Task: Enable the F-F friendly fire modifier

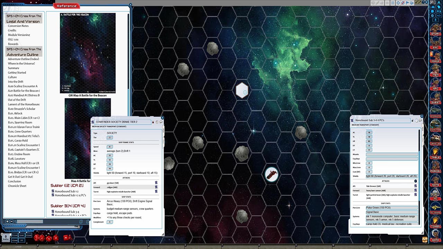Action: click(21, 240)
